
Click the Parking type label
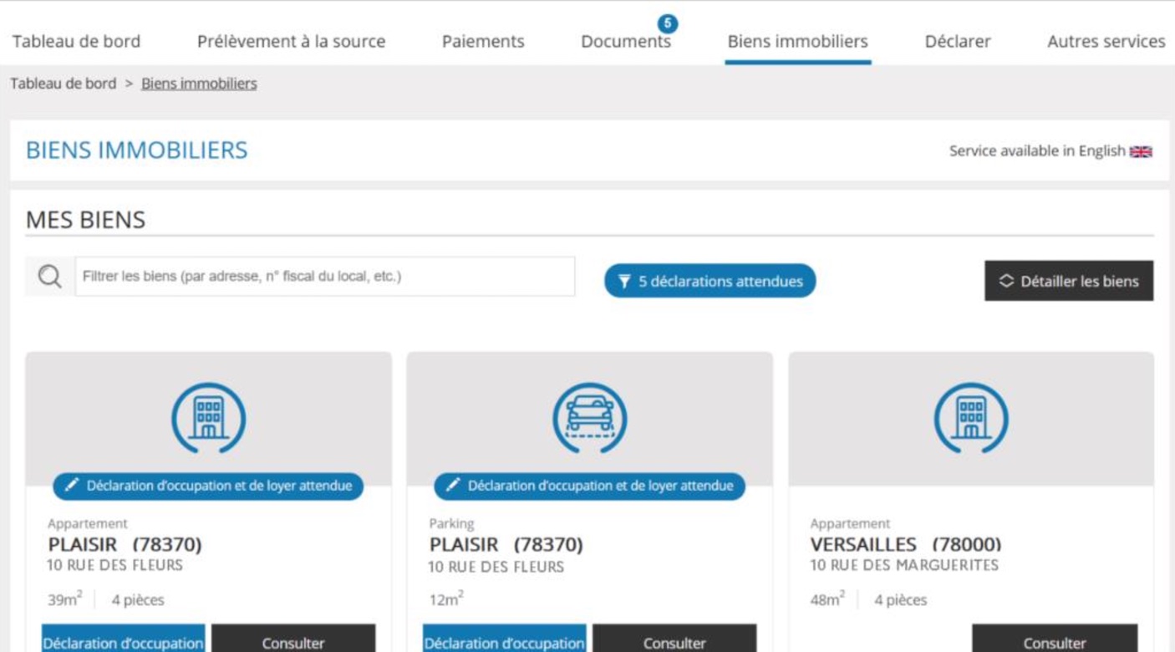click(451, 523)
